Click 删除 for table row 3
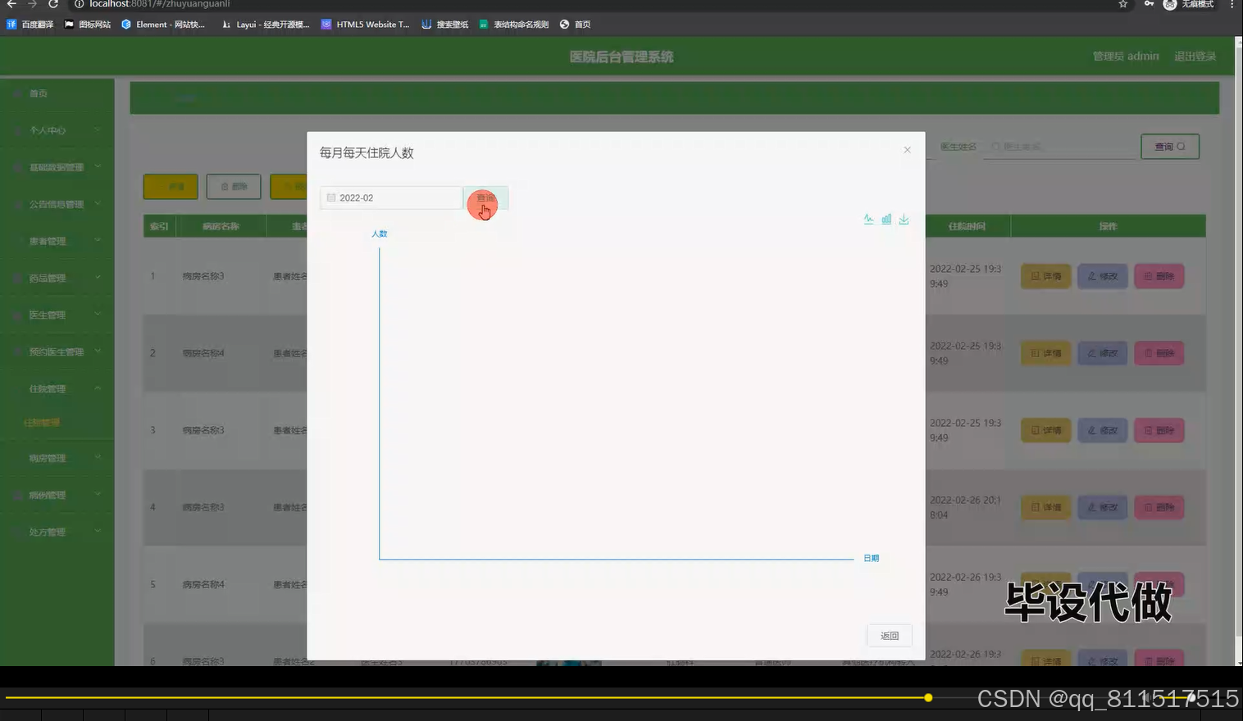Viewport: 1243px width, 721px height. (x=1159, y=430)
